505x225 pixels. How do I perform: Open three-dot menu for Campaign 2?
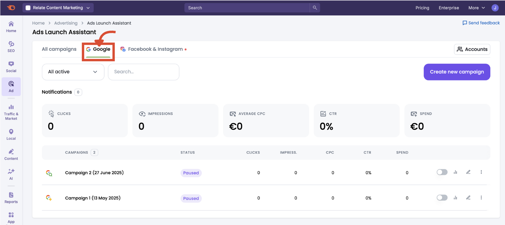(481, 172)
